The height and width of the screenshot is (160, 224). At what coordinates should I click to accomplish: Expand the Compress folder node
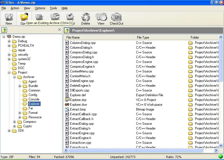(x=14, y=122)
